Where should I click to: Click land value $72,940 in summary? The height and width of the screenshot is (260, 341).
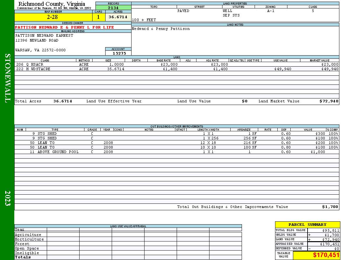tap(331, 240)
